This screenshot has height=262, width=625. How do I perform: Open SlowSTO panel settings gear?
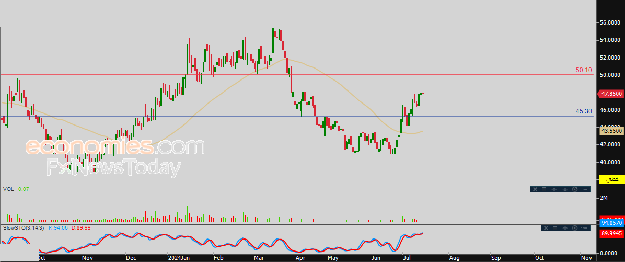pyautogui.click(x=575, y=228)
